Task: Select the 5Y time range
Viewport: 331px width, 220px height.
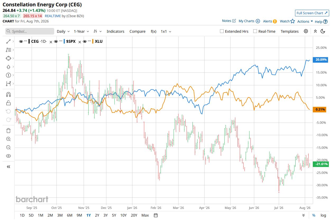Action: (114, 215)
